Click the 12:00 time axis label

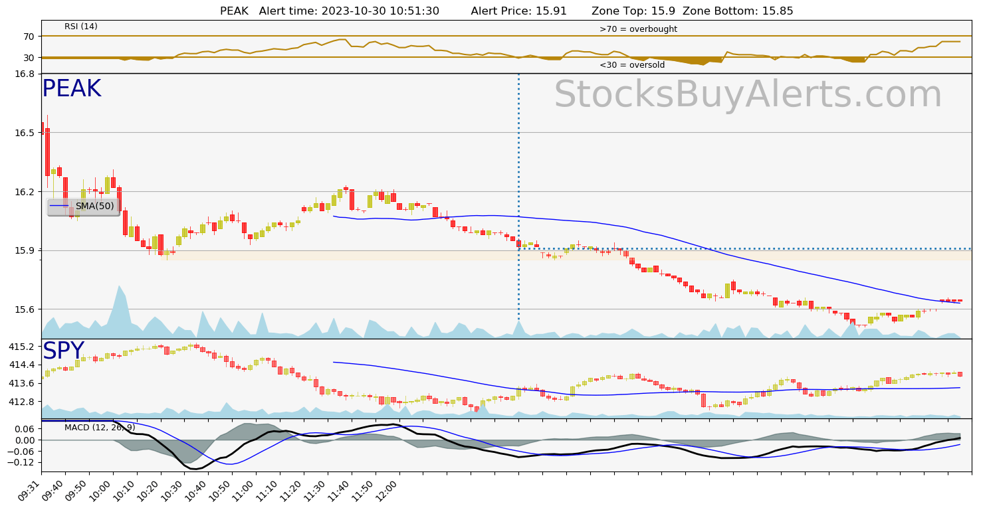pyautogui.click(x=389, y=489)
